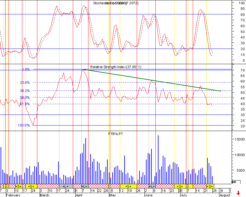Click the 65 value on RSI axis
Screen dimensions: 246x197
pos(243,76)
